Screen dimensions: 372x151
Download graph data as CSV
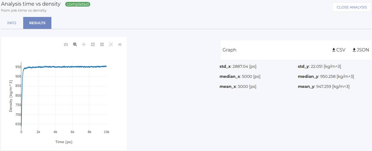(x=338, y=50)
